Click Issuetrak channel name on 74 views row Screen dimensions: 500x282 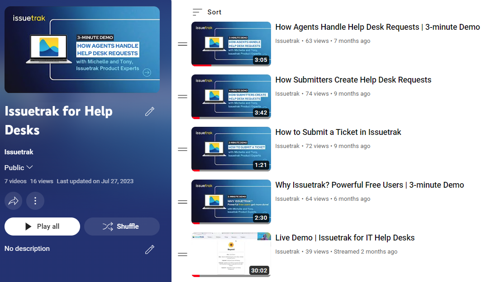coord(287,94)
